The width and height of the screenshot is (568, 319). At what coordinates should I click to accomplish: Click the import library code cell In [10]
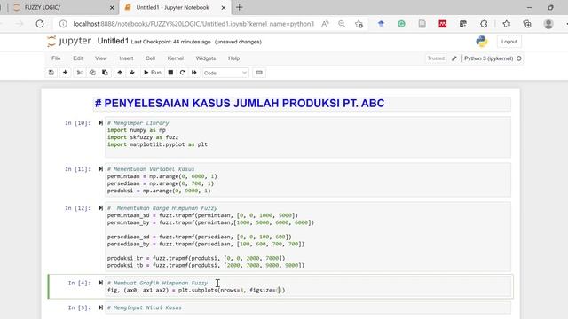coord(308,137)
